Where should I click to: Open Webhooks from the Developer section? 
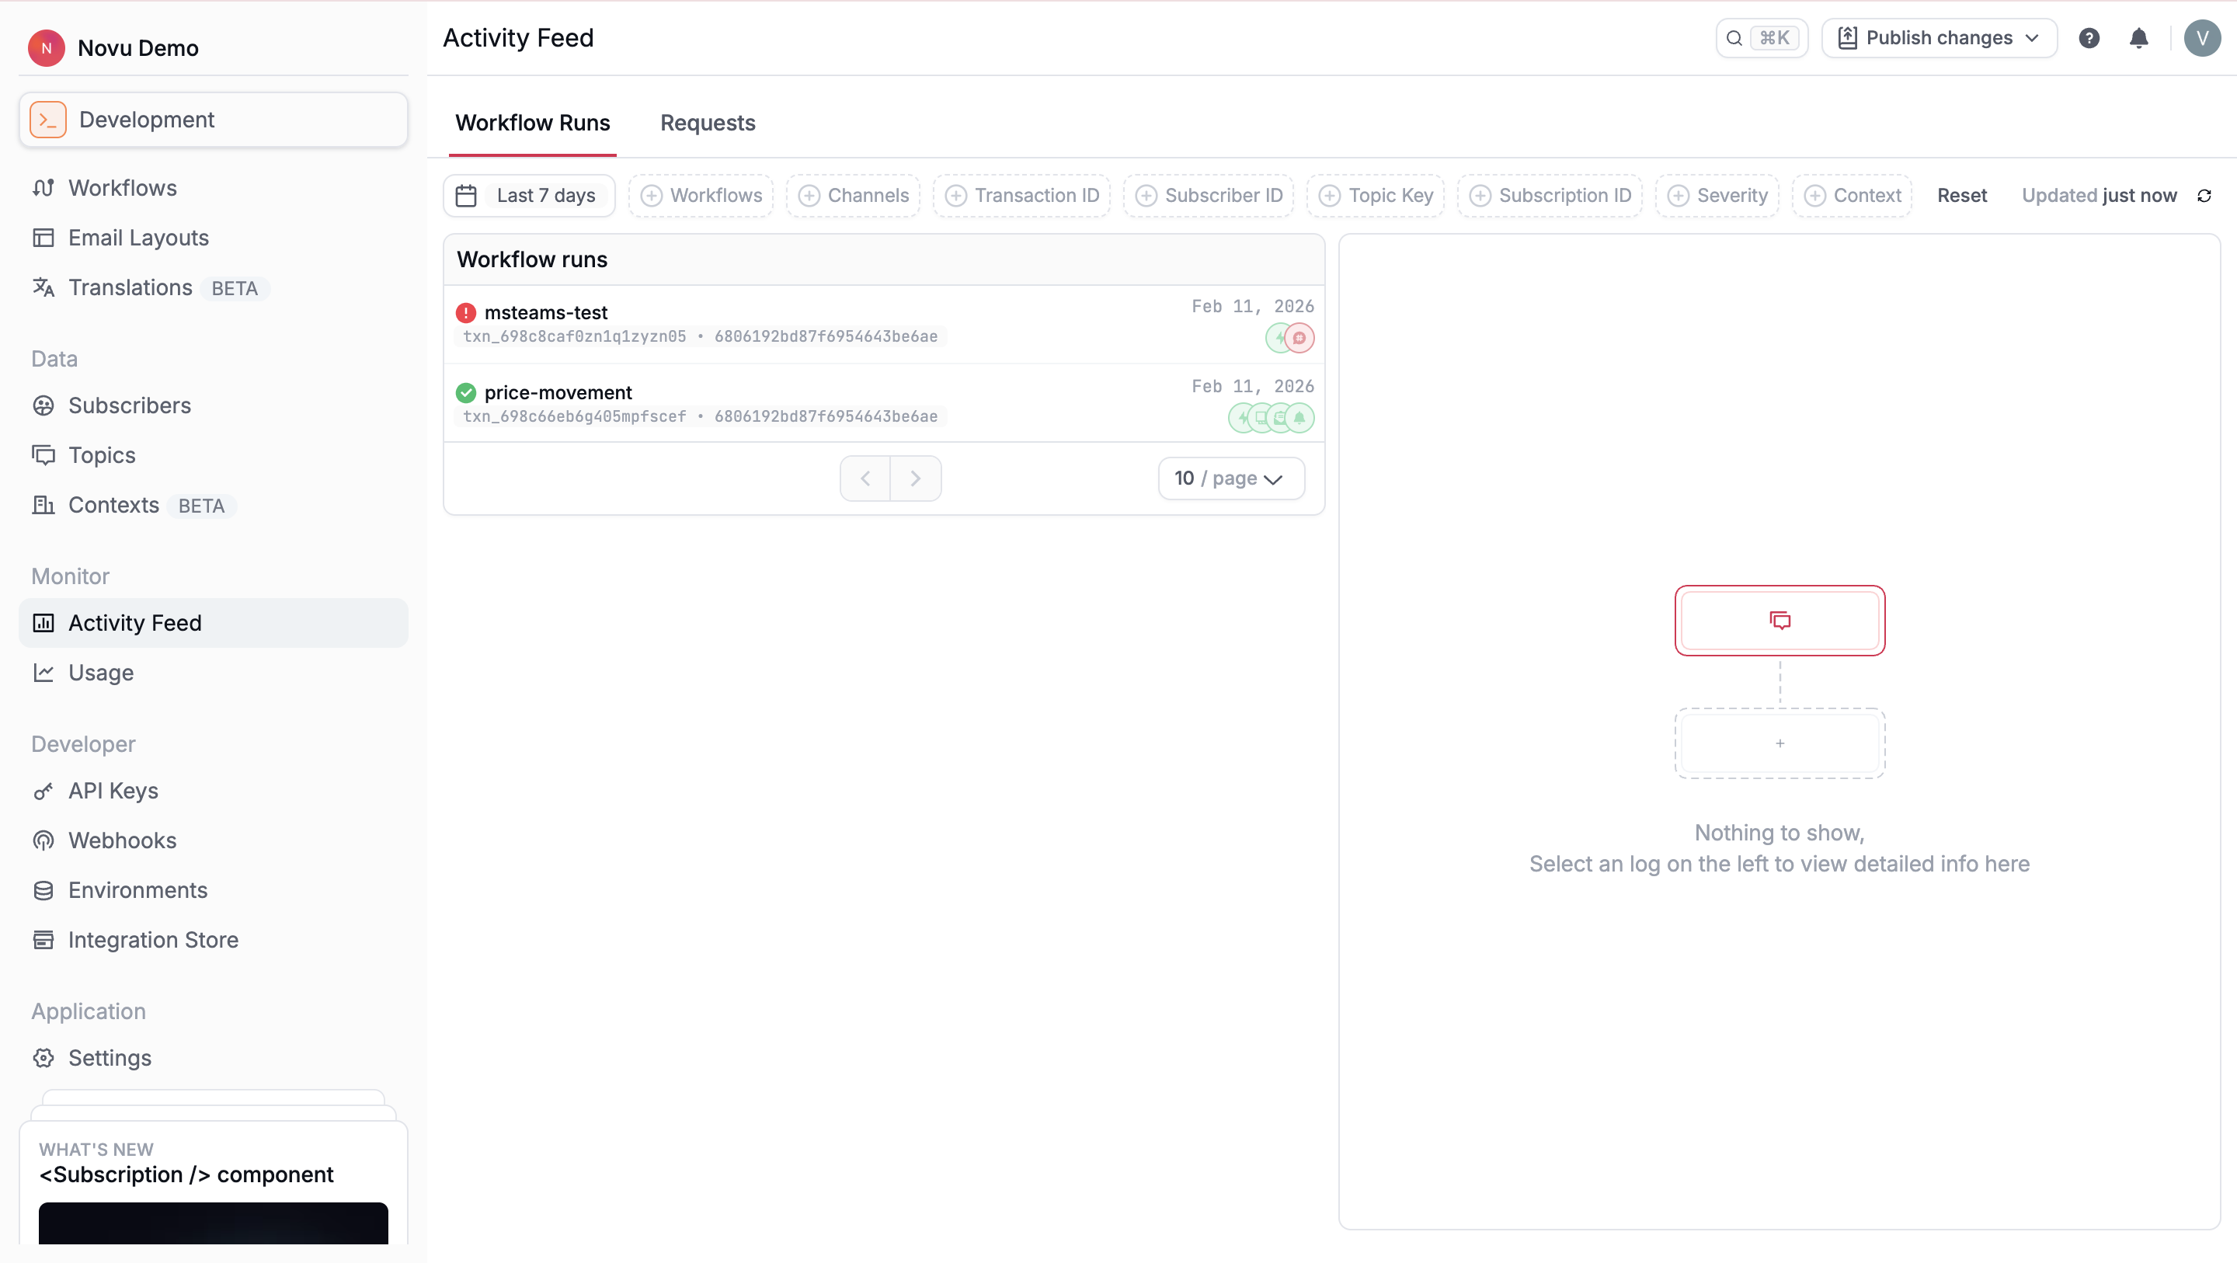click(x=122, y=840)
